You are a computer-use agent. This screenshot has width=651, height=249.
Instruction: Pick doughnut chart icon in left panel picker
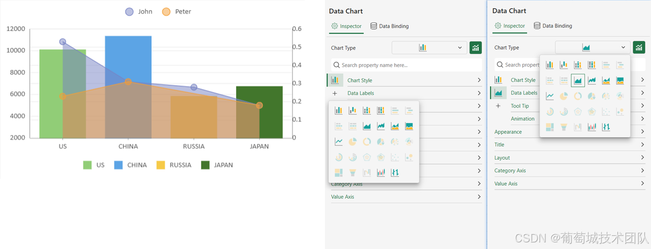click(367, 142)
